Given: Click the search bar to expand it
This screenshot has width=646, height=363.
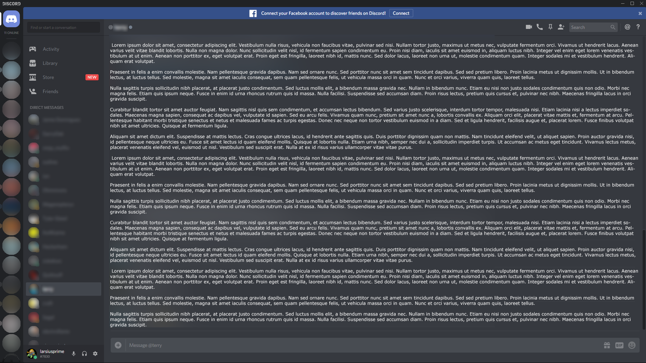Looking at the screenshot, I should click(x=592, y=28).
